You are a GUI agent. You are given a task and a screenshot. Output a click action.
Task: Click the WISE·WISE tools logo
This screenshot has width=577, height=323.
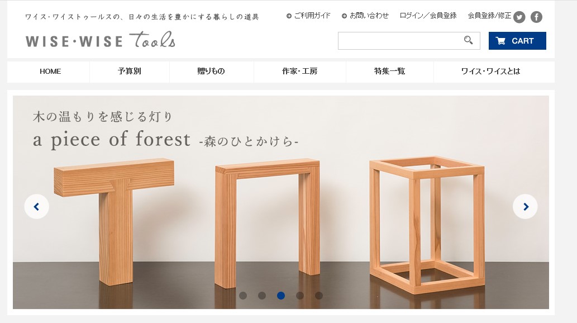tap(101, 40)
